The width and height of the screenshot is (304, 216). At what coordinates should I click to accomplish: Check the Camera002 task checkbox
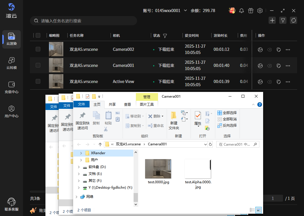point(38,49)
